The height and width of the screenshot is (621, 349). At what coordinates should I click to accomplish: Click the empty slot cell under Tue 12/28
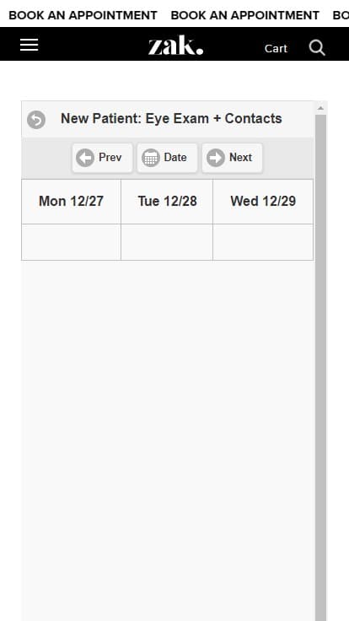(x=167, y=242)
